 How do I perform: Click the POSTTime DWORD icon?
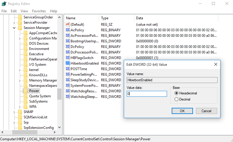pos(68,69)
